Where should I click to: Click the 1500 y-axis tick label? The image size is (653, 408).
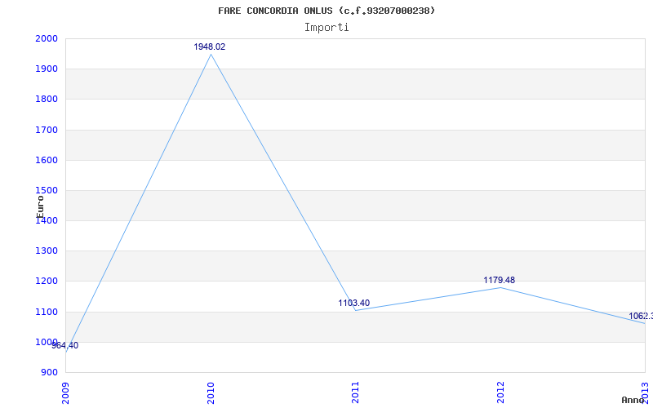pos(47,191)
